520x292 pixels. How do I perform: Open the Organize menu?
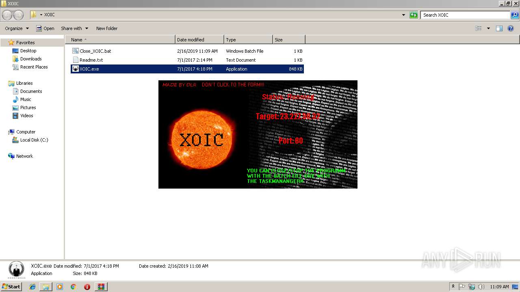[x=17, y=28]
